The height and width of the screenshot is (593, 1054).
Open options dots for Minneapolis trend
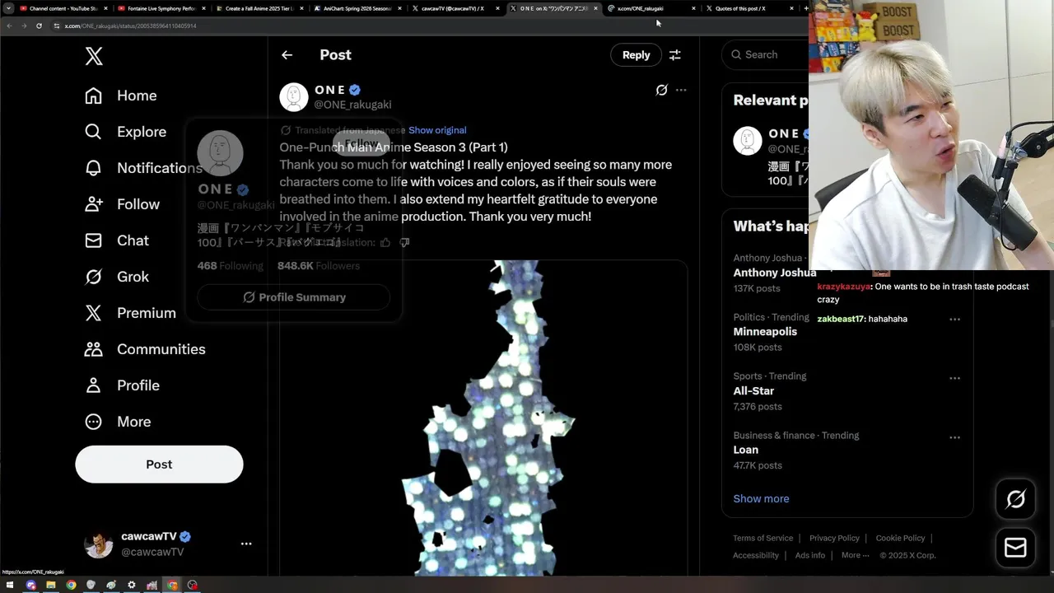(x=955, y=320)
